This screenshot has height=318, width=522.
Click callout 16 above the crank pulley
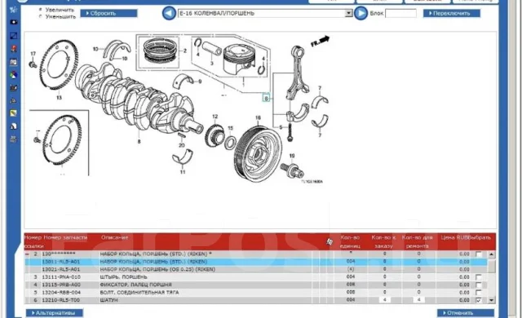tap(258, 117)
